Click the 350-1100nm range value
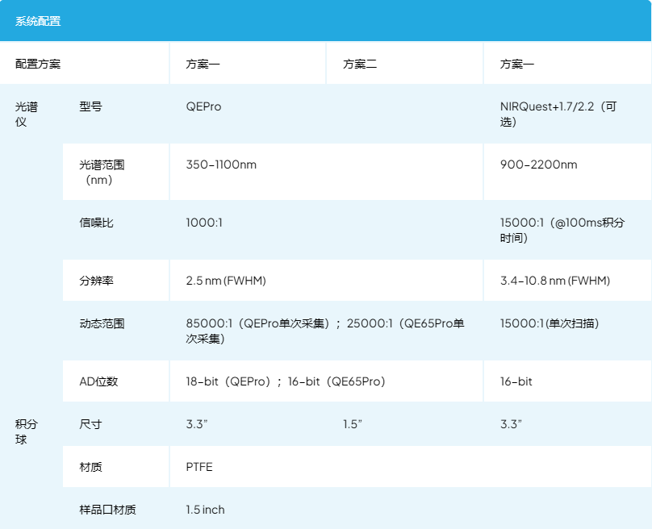 [221, 165]
